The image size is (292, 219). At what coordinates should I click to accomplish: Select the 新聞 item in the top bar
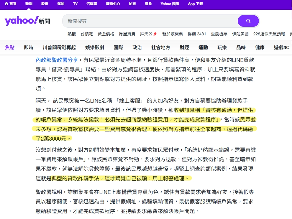click(29, 4)
